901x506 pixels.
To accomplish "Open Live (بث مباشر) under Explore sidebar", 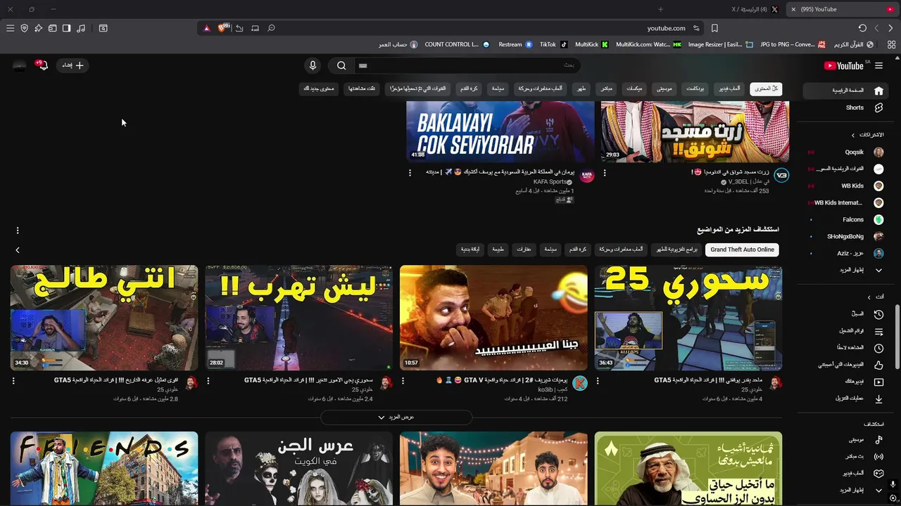I will (845, 456).
